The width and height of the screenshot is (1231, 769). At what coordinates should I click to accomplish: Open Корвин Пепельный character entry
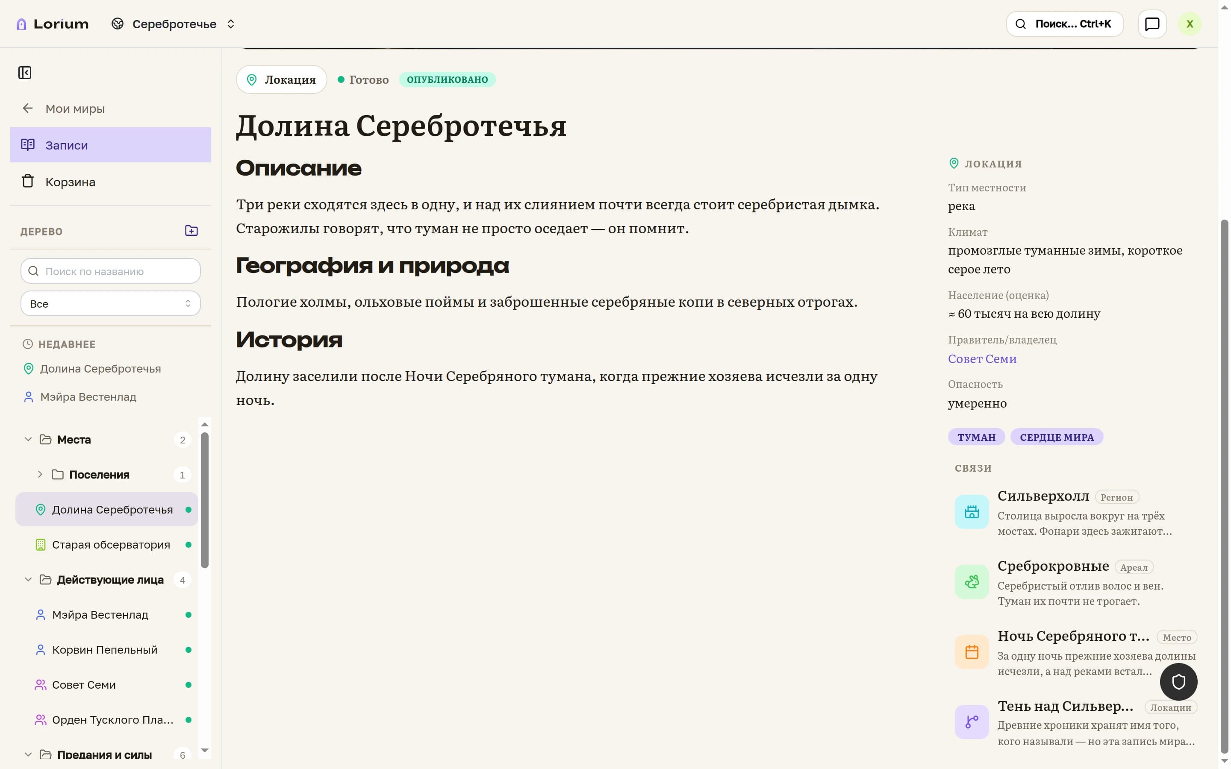[106, 650]
